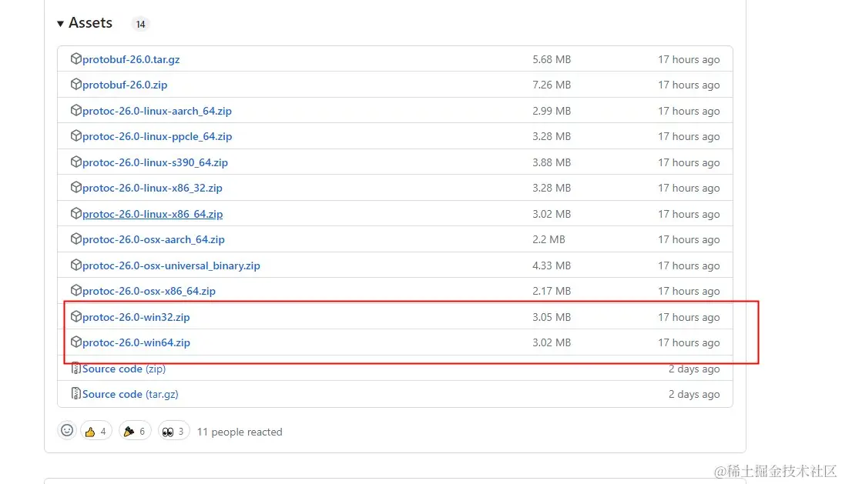Download protoc-26.0-linux-s390_64.zip

[x=155, y=162]
